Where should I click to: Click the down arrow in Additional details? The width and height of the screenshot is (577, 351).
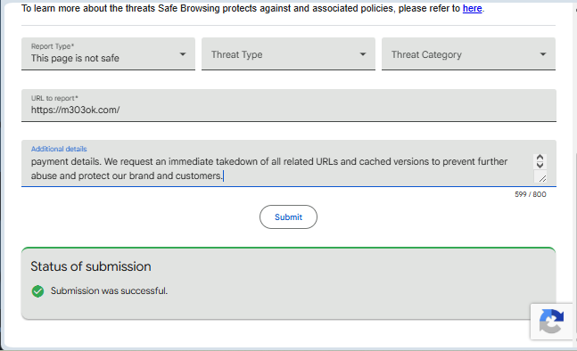click(x=540, y=165)
